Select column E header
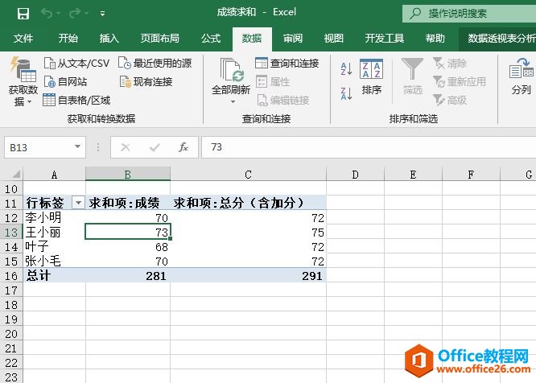The width and height of the screenshot is (536, 383). pyautogui.click(x=413, y=175)
